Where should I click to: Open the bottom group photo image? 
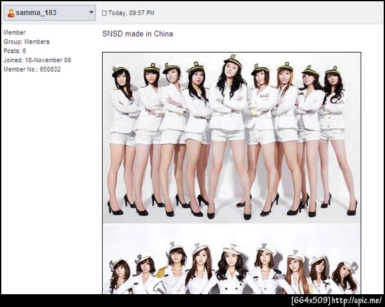(x=232, y=259)
